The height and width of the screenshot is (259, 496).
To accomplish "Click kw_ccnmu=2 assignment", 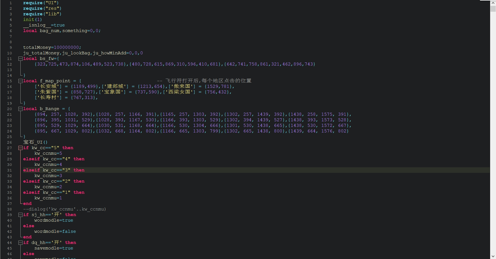I will (48, 187).
